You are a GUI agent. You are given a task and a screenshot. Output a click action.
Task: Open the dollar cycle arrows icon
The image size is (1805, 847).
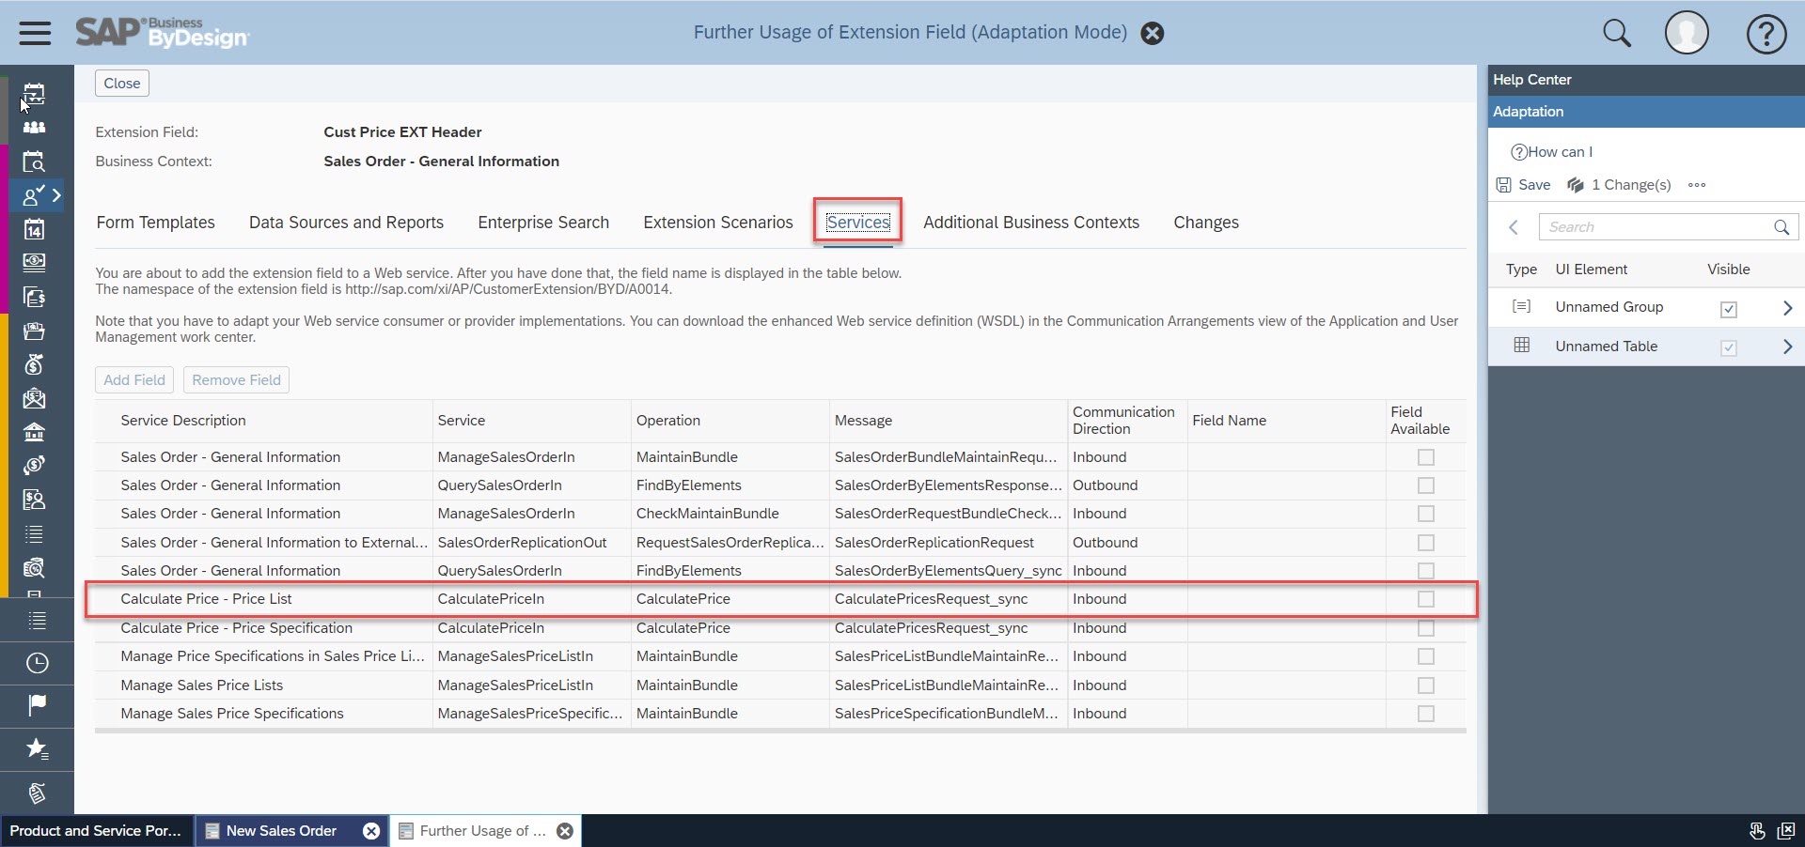click(34, 465)
